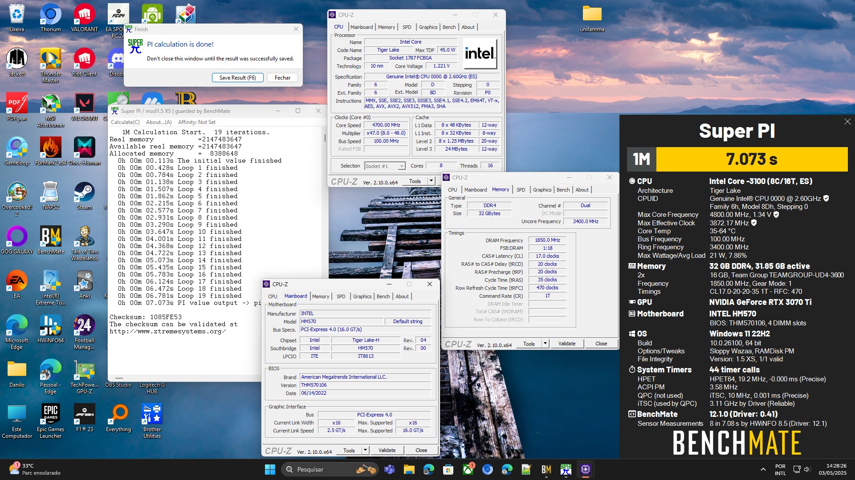This screenshot has width=855, height=480.
Task: Click the 33°C weather widget in taskbar
Action: click(x=35, y=469)
